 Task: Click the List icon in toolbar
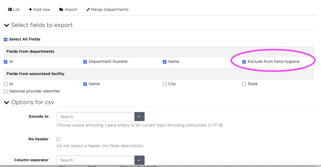10,10
